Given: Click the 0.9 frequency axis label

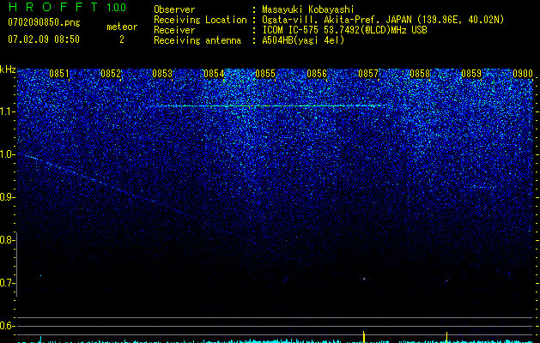Looking at the screenshot, I should coord(8,197).
